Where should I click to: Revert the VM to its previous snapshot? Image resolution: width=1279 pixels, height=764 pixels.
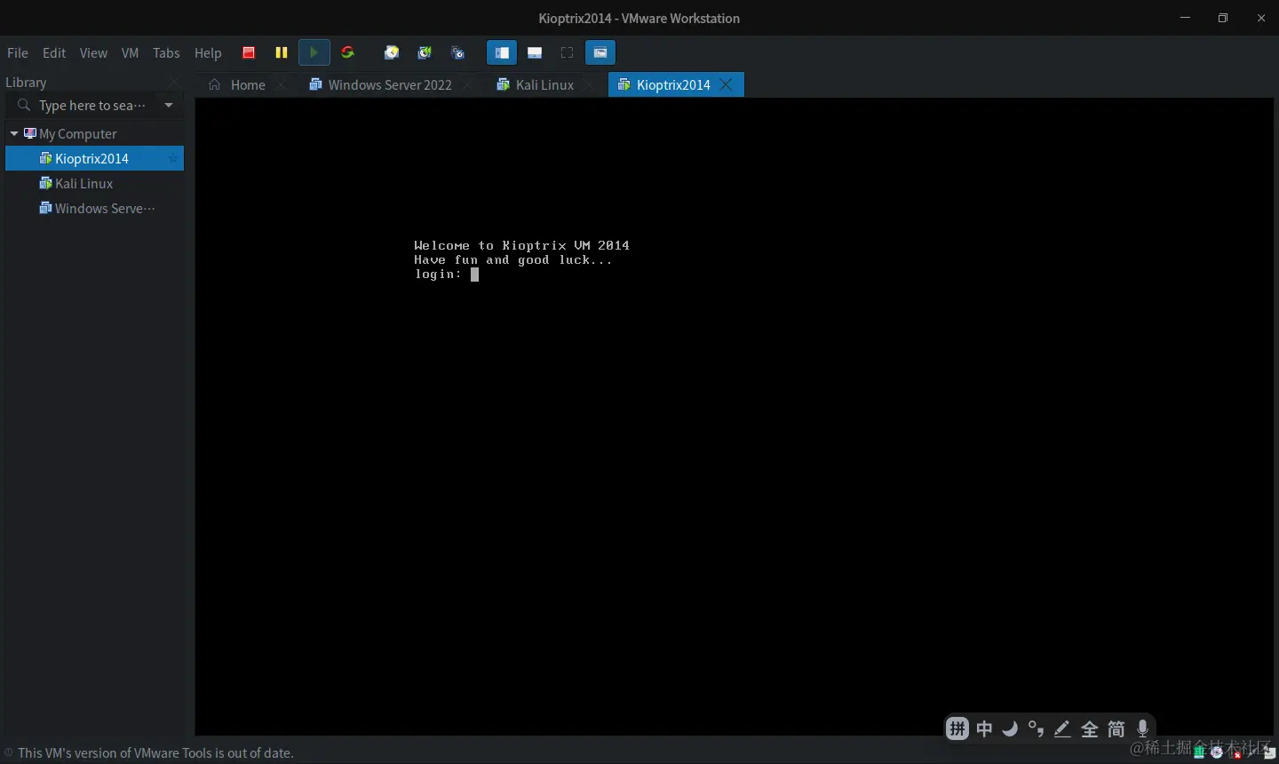click(425, 52)
